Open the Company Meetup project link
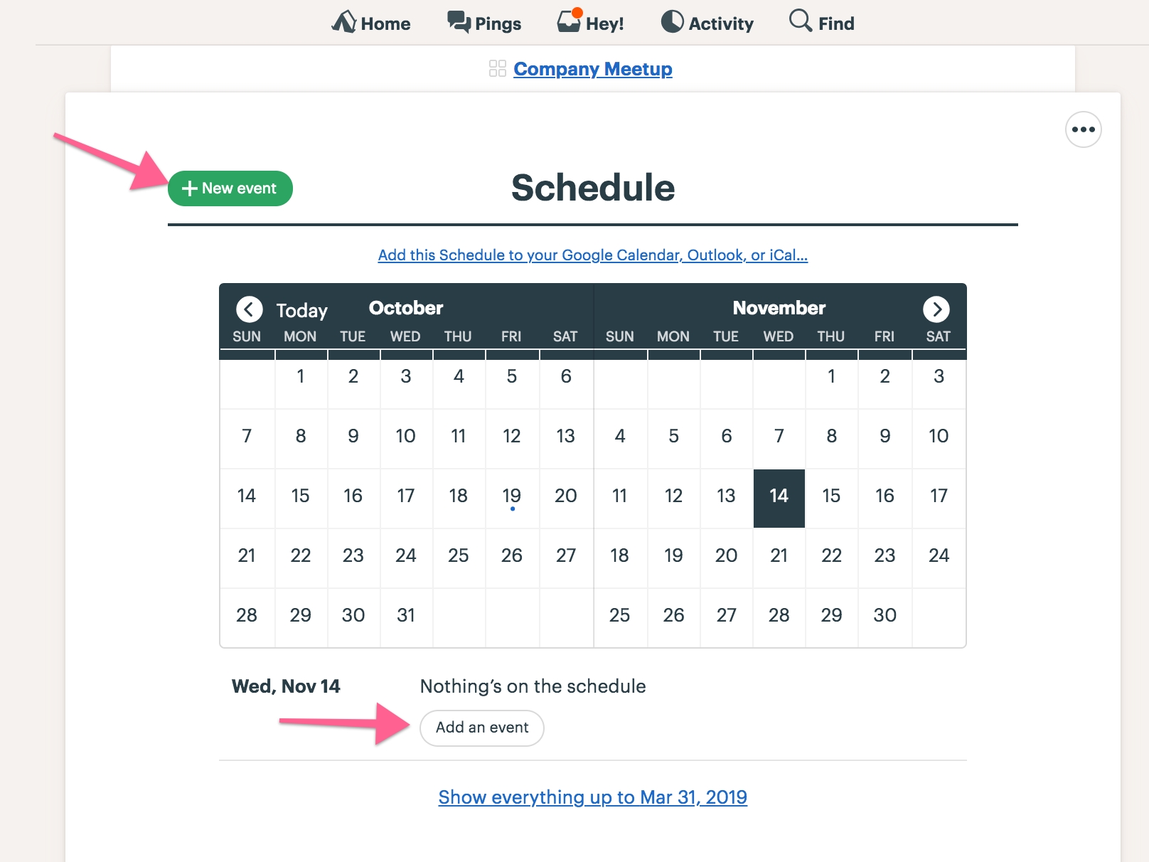This screenshot has width=1149, height=862. (593, 69)
